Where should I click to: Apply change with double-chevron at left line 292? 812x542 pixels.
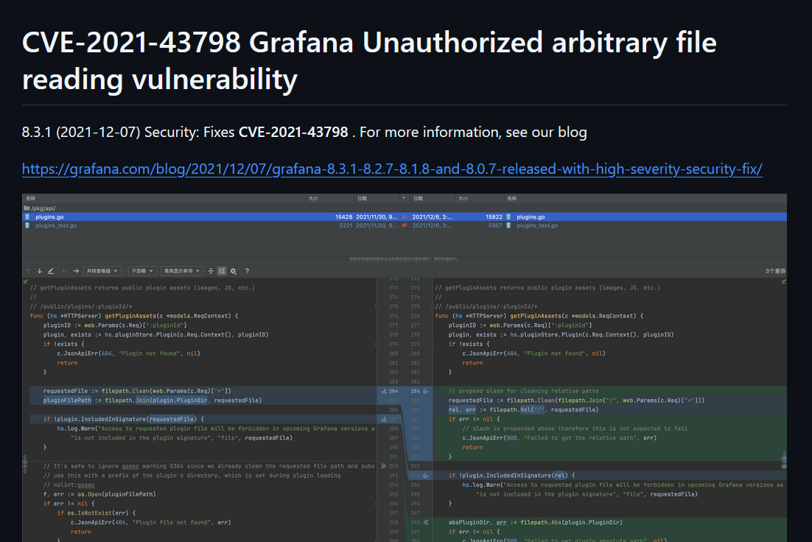point(384,466)
